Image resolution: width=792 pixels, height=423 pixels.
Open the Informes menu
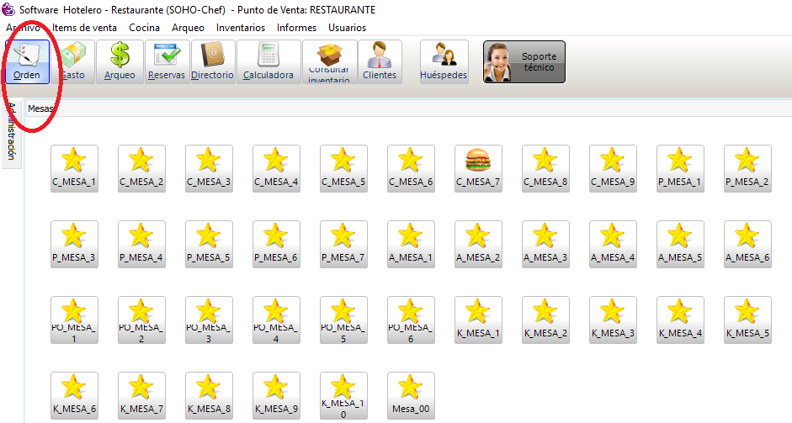296,28
